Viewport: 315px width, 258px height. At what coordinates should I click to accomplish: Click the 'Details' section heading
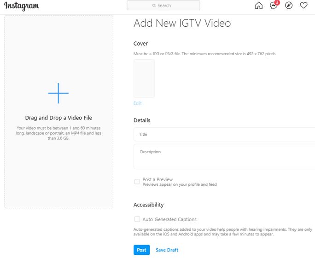click(142, 120)
